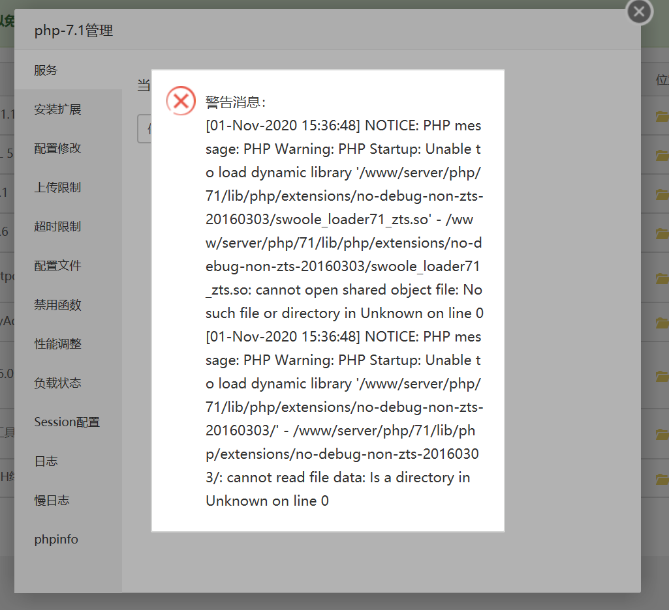Image resolution: width=669 pixels, height=610 pixels.
Task: Open the phpinfo tab
Action: pos(69,539)
